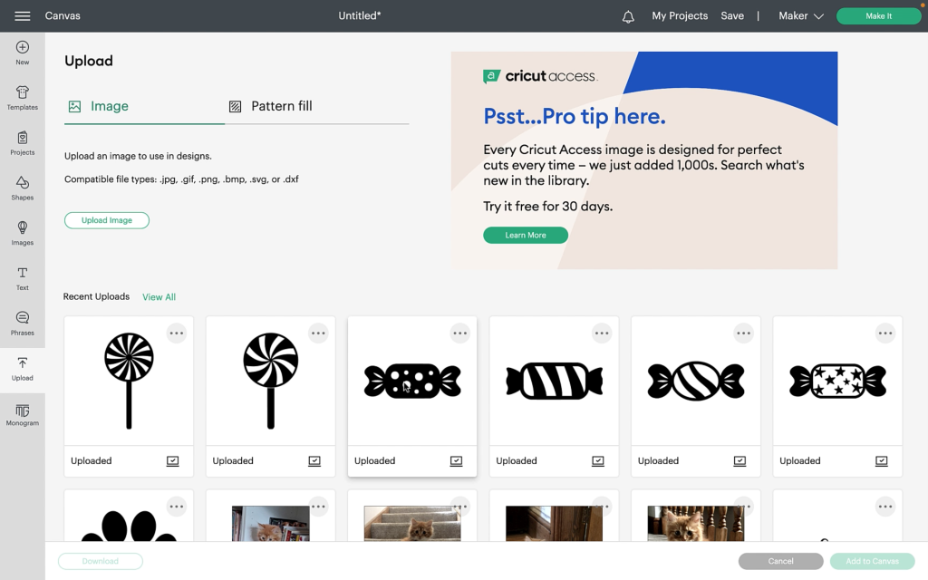Click the View All uploads link

tap(159, 297)
